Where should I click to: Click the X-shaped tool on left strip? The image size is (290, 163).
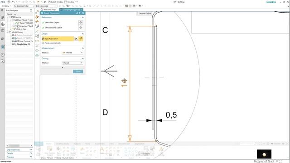coord(37,45)
